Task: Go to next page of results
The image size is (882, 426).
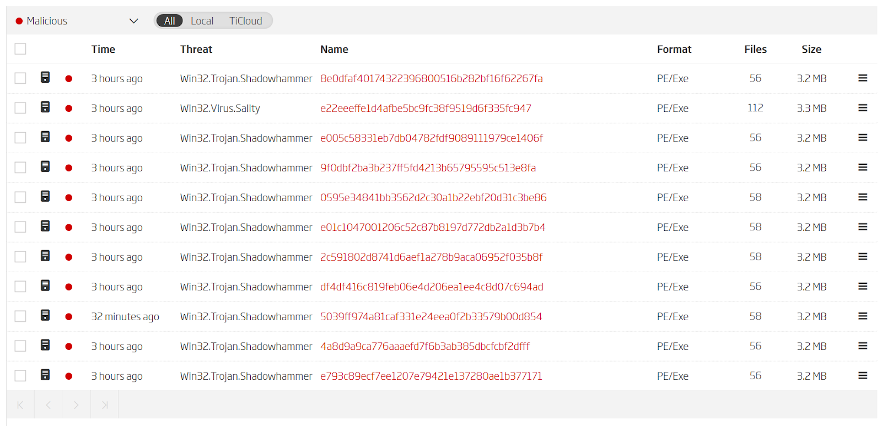Action: [x=76, y=405]
